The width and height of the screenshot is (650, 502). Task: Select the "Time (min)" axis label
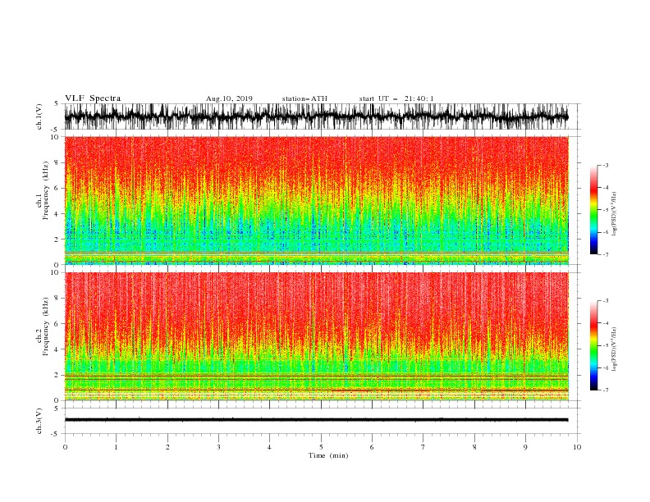(x=328, y=455)
